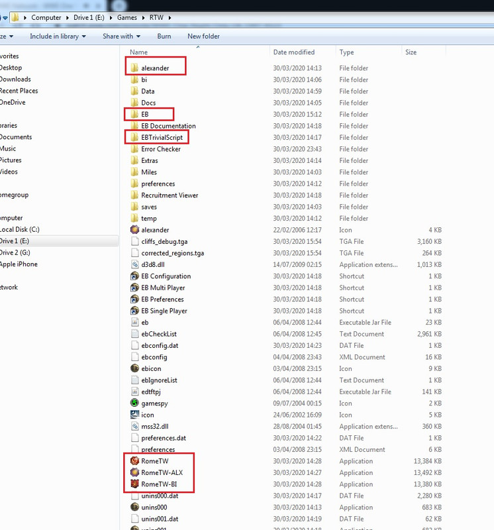This screenshot has height=530, width=494.
Task: Select Apple iPhone in navigation pane
Action: click(19, 264)
